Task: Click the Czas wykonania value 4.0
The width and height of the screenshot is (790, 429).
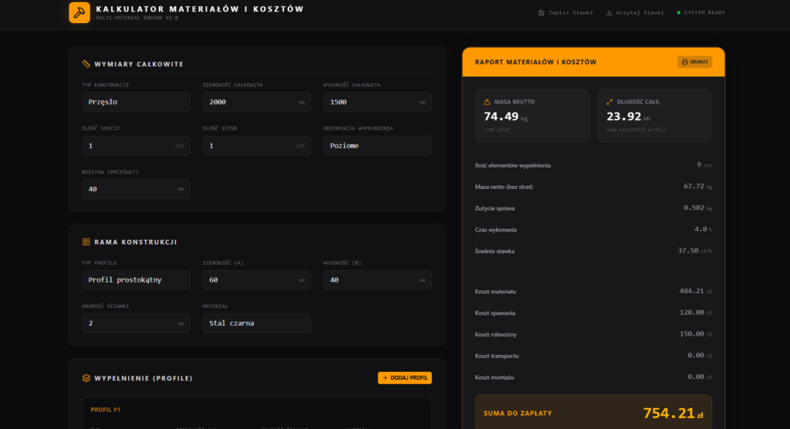Action: (x=701, y=229)
